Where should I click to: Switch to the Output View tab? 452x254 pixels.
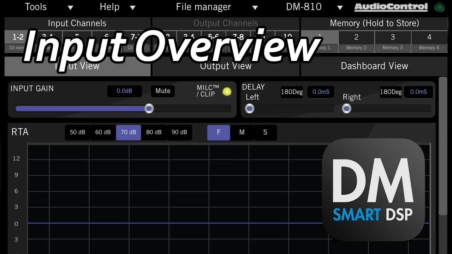[x=226, y=66]
